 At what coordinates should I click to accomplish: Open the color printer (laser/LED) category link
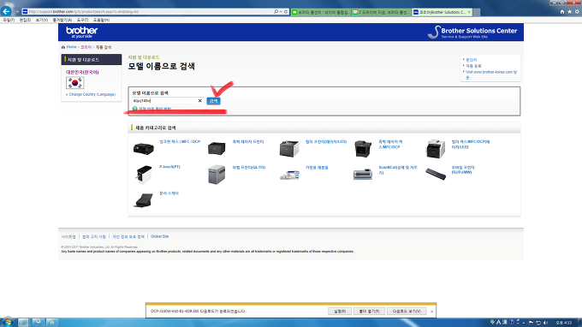point(326,142)
